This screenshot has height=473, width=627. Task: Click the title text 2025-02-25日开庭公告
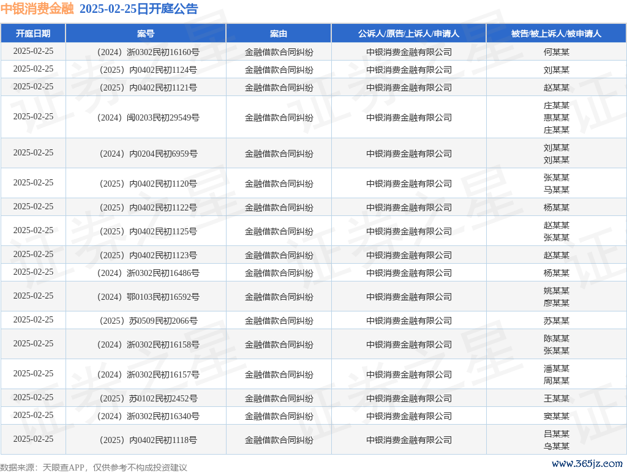coord(139,9)
